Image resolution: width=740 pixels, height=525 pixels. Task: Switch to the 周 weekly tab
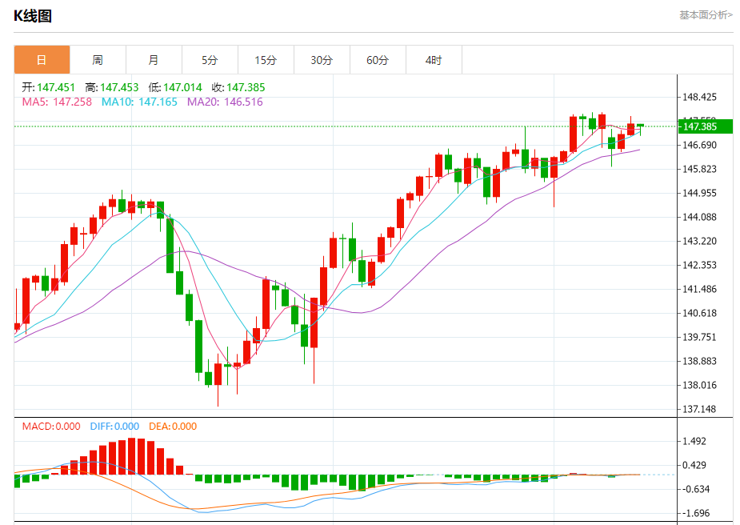click(98, 60)
